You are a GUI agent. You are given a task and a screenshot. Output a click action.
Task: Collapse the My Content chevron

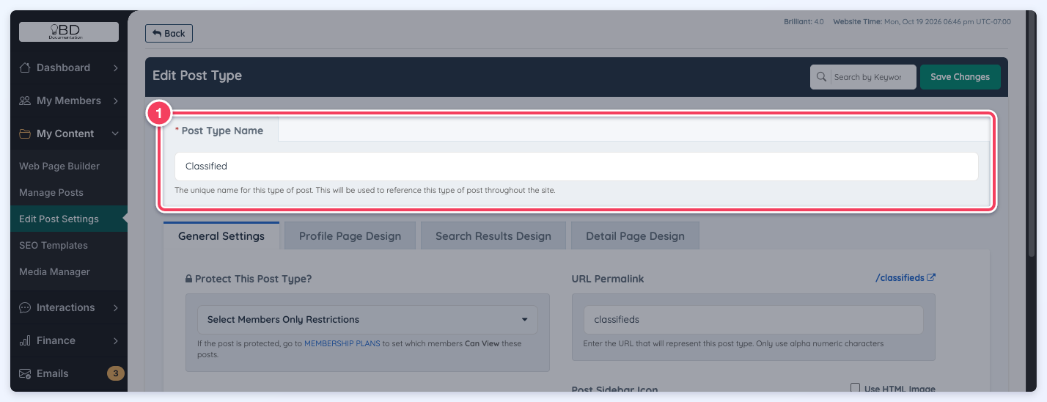click(115, 134)
